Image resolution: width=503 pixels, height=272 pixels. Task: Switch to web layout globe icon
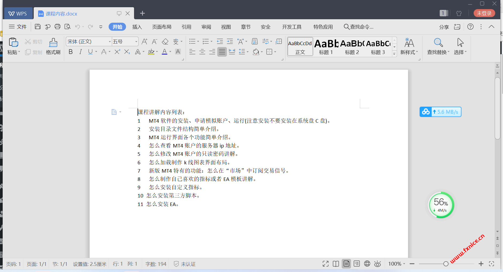coord(367,264)
